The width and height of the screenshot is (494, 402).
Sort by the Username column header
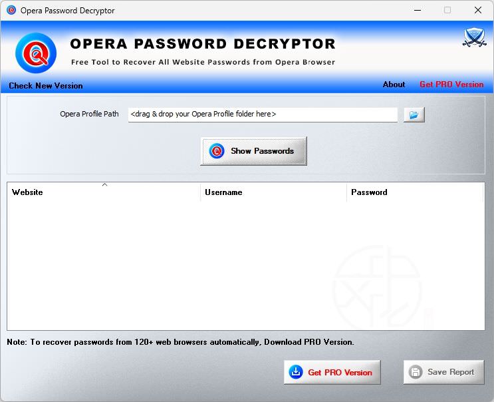pos(273,192)
